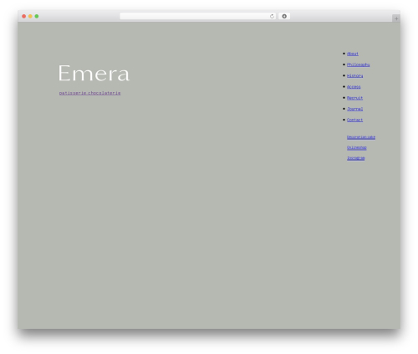This screenshot has width=418, height=354.
Task: Open the Recruit page link
Action: pos(354,98)
